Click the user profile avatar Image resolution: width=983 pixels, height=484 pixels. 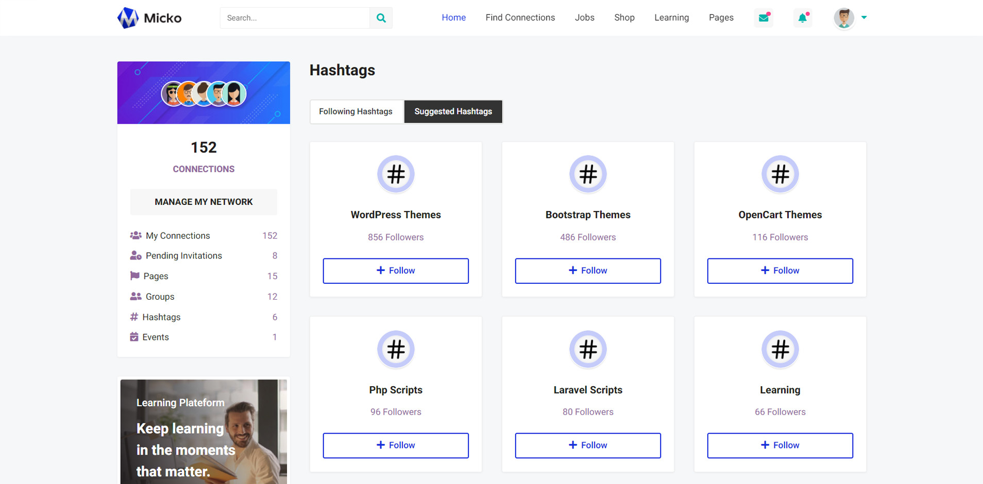pos(843,18)
